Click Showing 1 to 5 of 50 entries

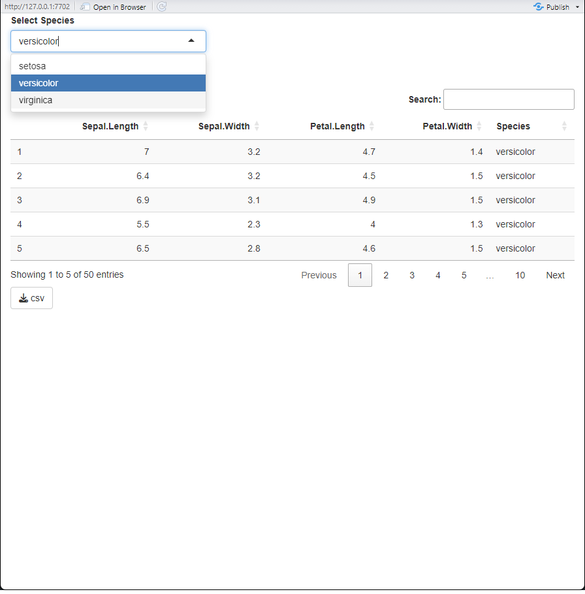coord(67,274)
